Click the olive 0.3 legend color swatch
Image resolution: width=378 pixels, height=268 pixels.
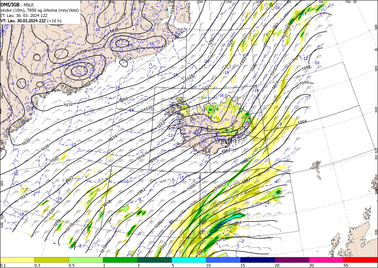[51, 260]
